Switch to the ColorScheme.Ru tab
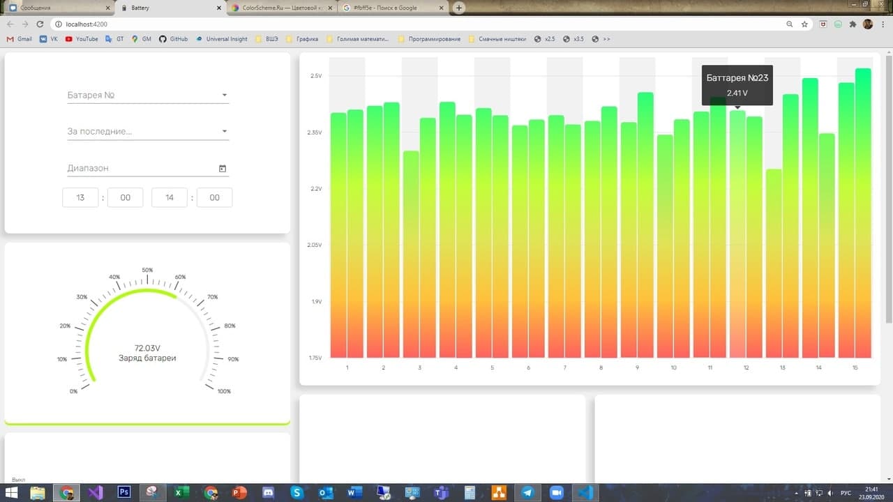Viewport: 893px width, 502px height. (281, 8)
